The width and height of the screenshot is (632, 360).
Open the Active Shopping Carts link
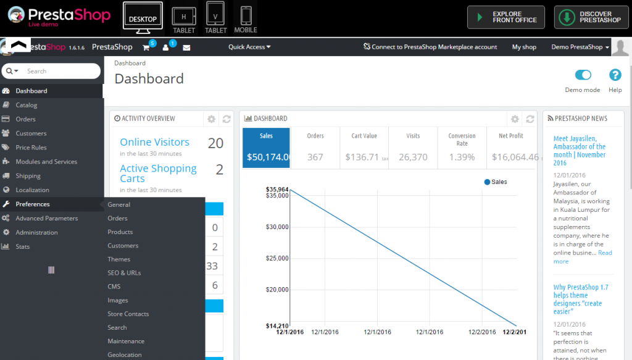[x=158, y=174]
